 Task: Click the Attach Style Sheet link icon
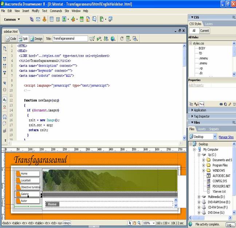click(221, 104)
